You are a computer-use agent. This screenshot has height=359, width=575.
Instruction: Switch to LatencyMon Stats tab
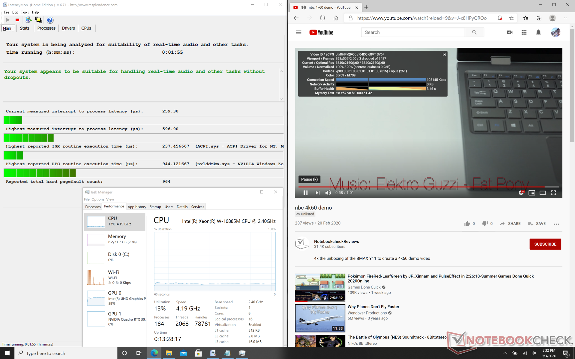tap(25, 28)
